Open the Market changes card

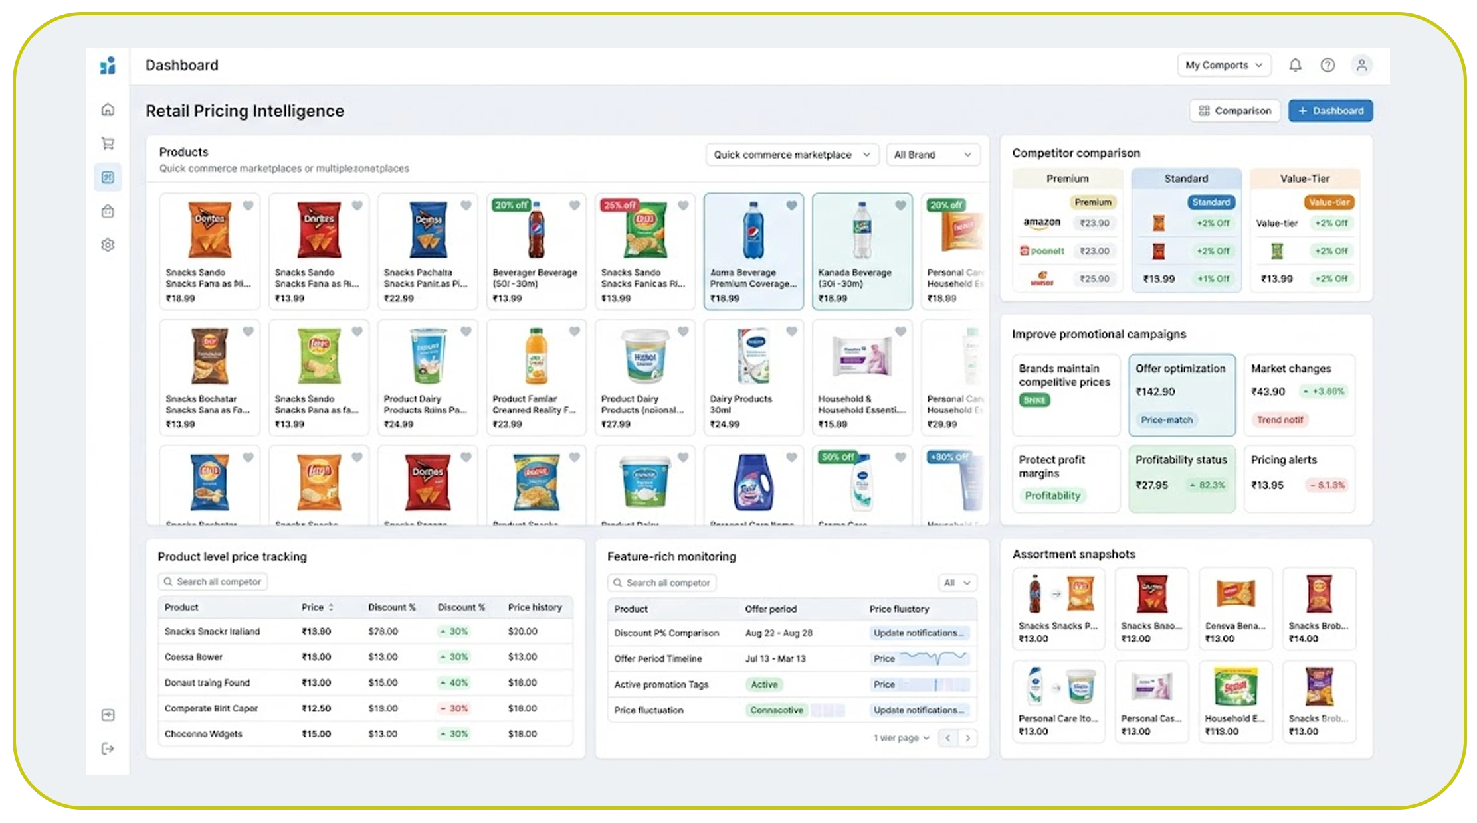coord(1300,395)
